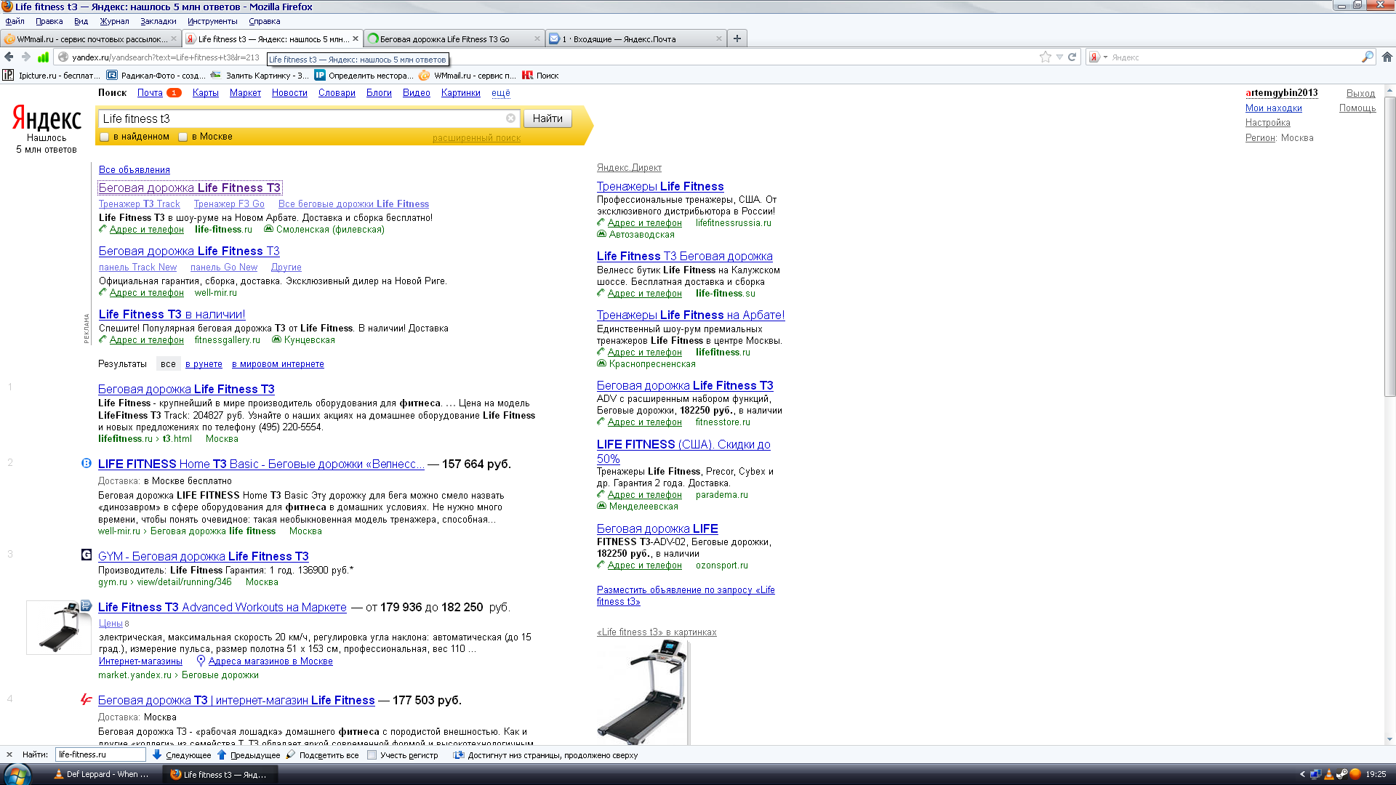
Task: Click the magnifier icon in Firefox search box
Action: click(x=1368, y=57)
